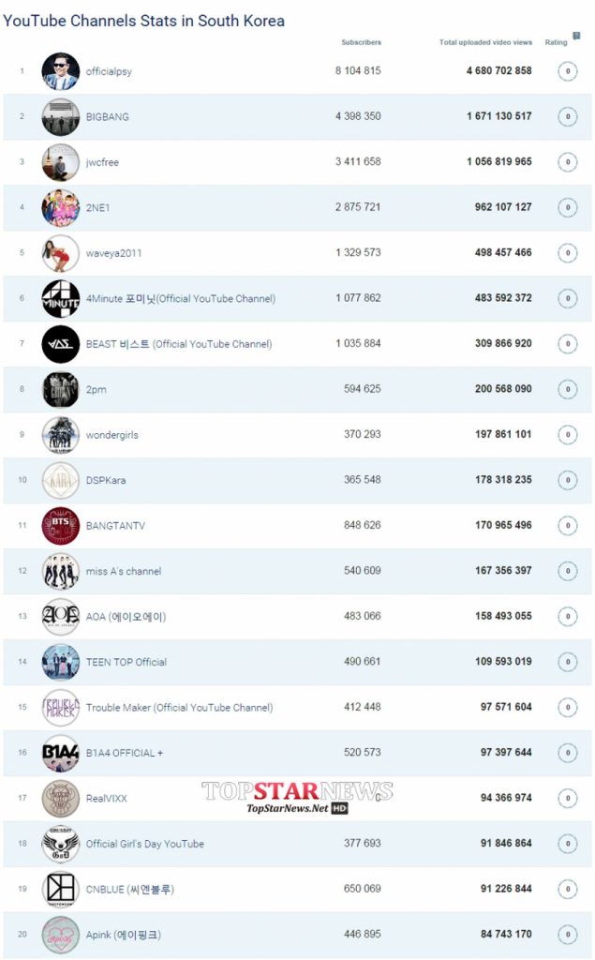Viewport: 595px width, 960px height.
Task: Click the rating circle in 2pm row
Action: [567, 389]
